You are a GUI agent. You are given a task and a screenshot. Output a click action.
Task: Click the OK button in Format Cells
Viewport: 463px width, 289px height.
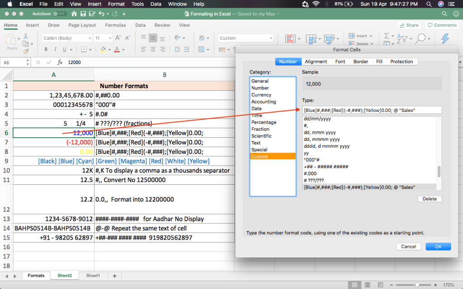[x=438, y=247]
